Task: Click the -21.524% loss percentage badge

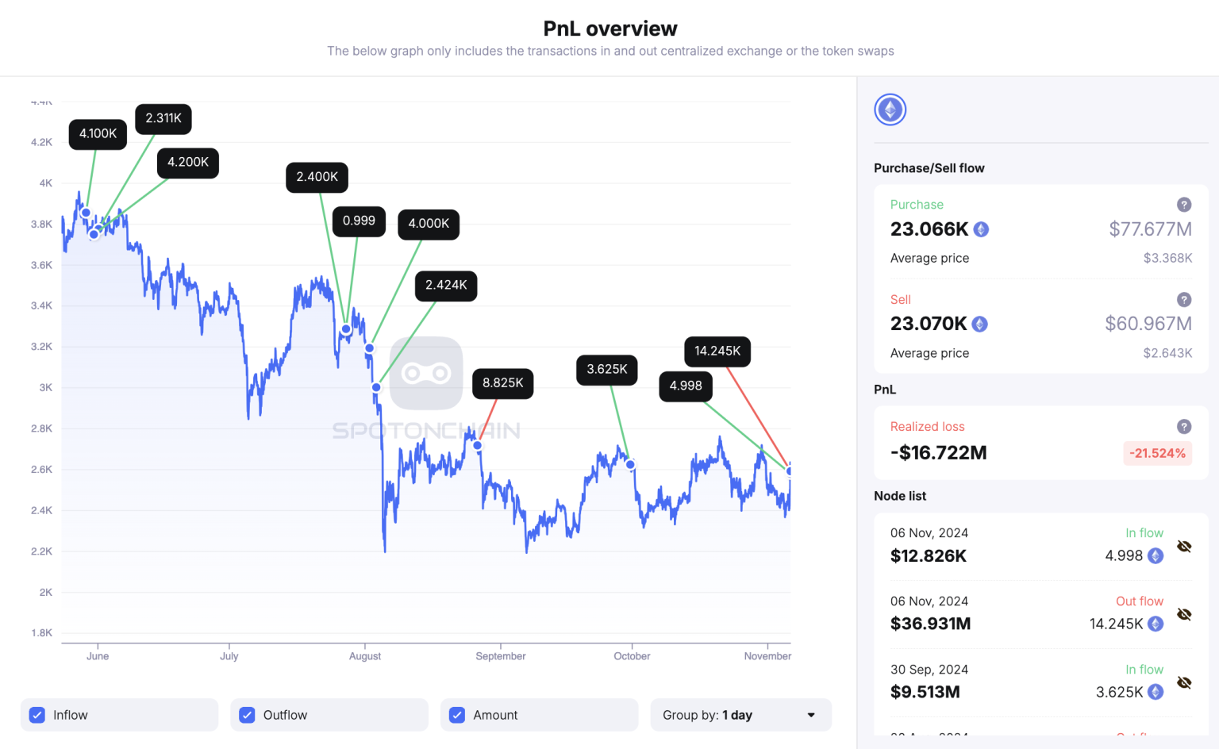Action: [1159, 453]
